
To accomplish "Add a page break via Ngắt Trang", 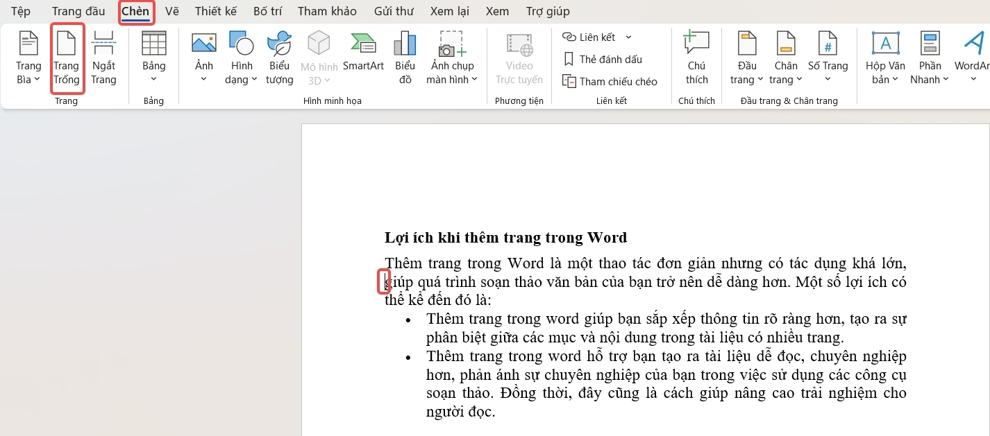I will [x=103, y=58].
